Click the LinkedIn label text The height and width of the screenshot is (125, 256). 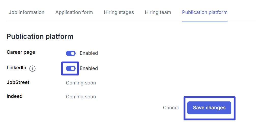(x=17, y=67)
